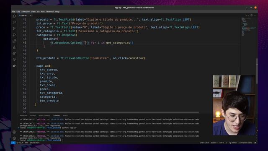Open the Help menu
Screen dimensions: 268x151
pos(57,12)
